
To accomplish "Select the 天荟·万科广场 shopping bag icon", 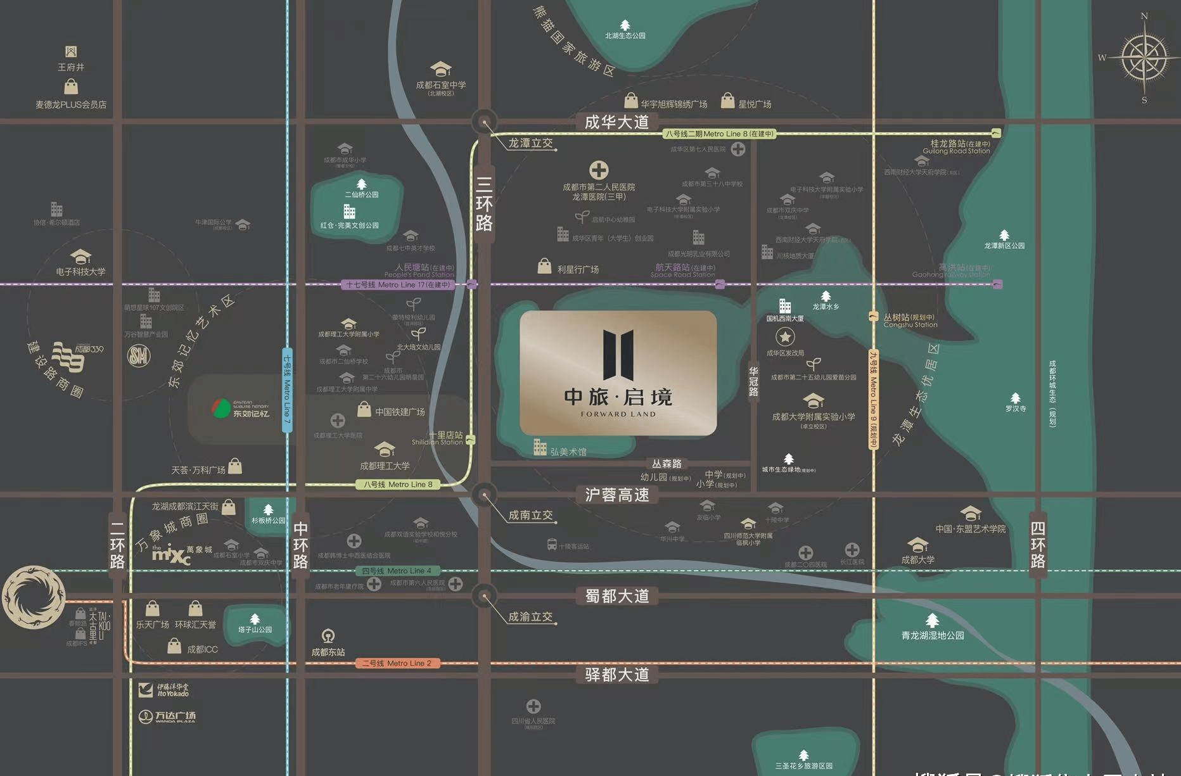I will (235, 466).
